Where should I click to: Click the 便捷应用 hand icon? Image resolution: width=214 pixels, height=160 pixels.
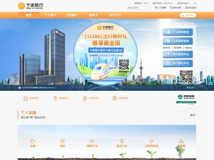click(55, 98)
